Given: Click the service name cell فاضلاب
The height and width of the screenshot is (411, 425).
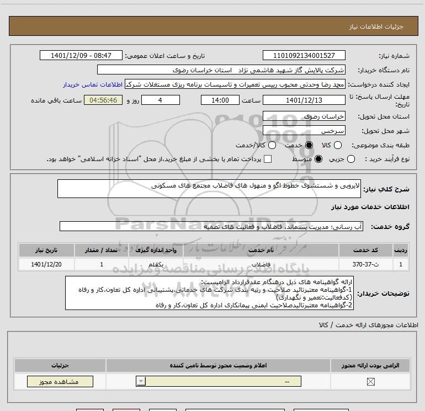Looking at the screenshot, I should (x=261, y=264).
